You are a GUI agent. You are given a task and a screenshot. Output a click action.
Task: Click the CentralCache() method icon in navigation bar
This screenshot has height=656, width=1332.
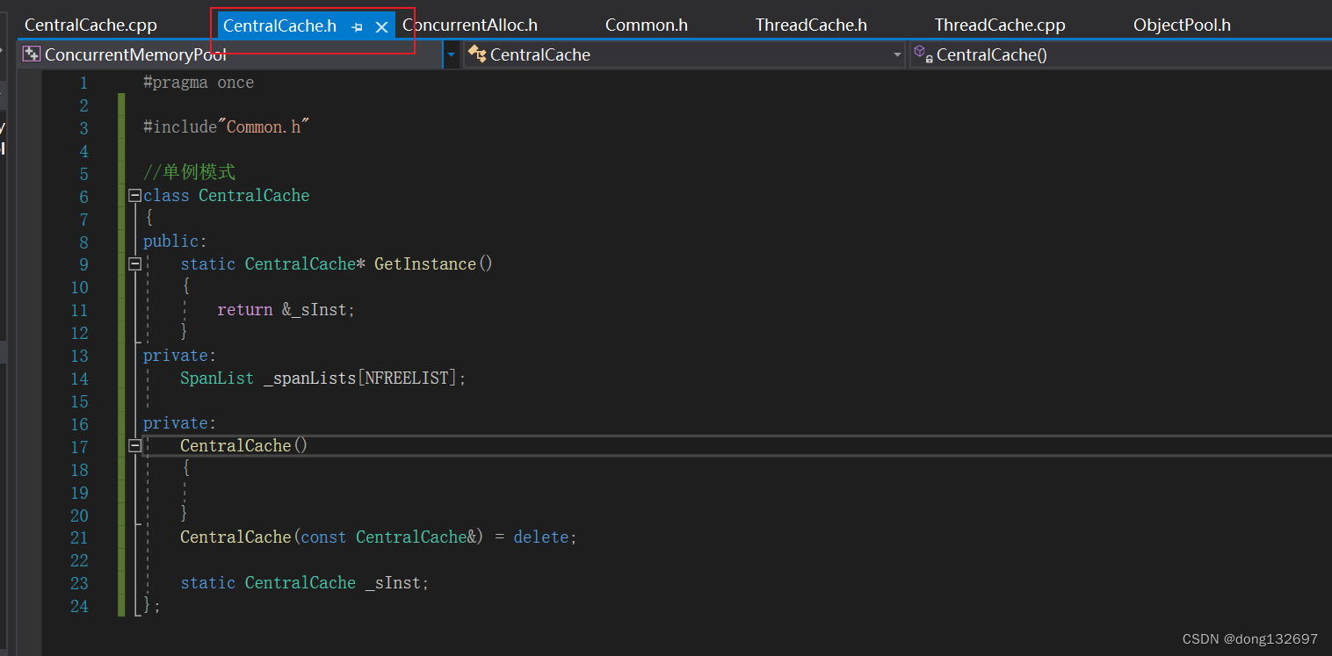click(x=923, y=54)
